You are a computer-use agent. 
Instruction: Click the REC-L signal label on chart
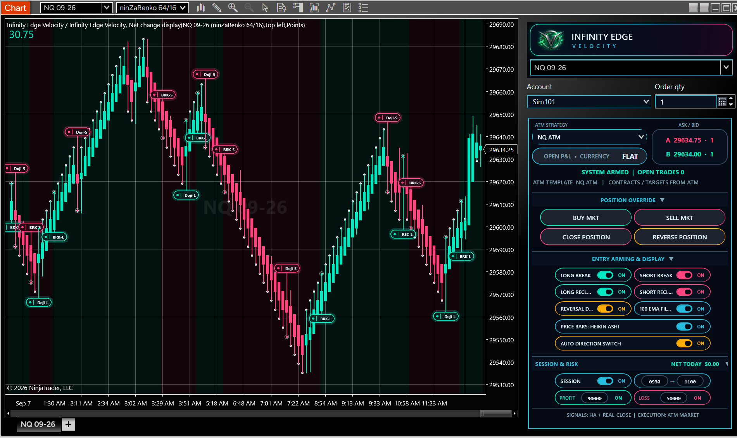coord(403,234)
